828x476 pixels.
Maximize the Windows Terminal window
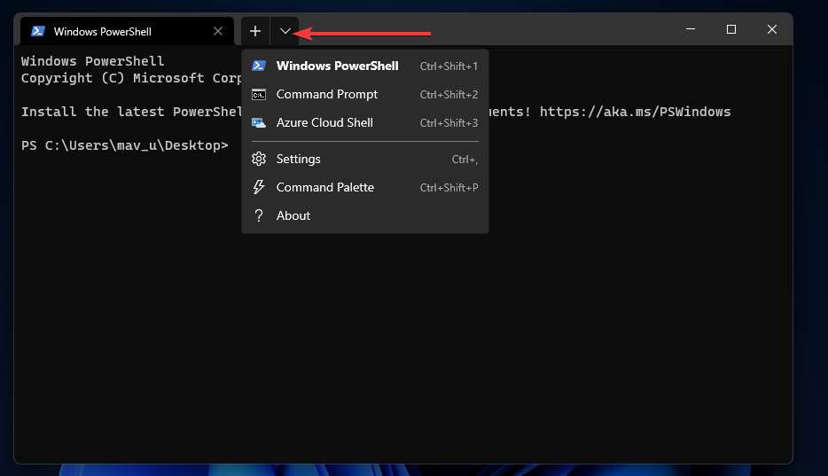pyautogui.click(x=730, y=30)
